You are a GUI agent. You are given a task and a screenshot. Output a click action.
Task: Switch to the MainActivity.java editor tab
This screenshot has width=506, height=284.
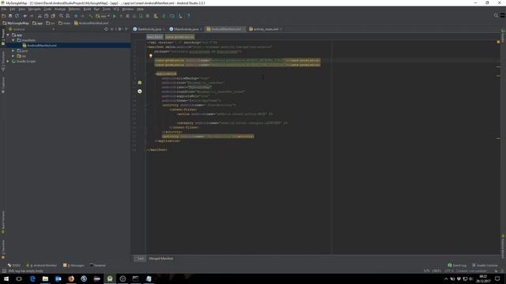pos(186,29)
